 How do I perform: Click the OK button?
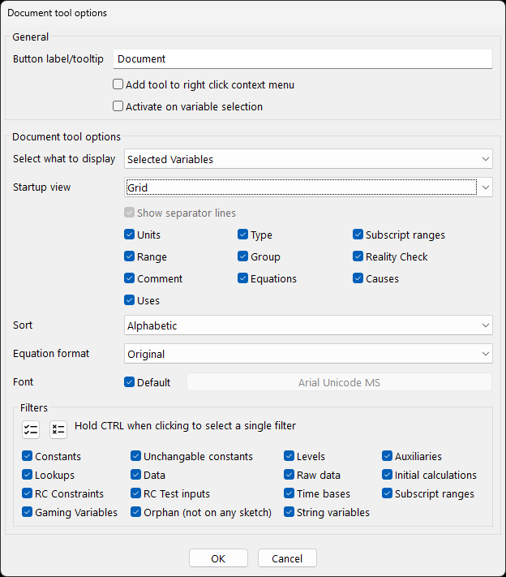click(218, 558)
